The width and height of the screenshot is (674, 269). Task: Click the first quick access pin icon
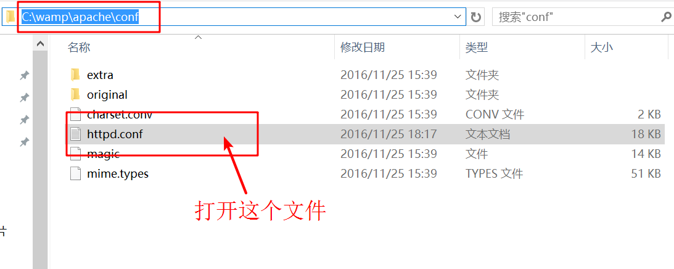click(x=24, y=76)
